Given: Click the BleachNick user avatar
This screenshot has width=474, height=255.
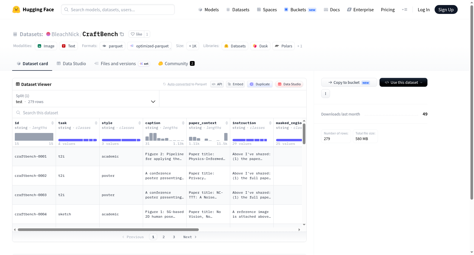Looking at the screenshot, I should pos(48,34).
